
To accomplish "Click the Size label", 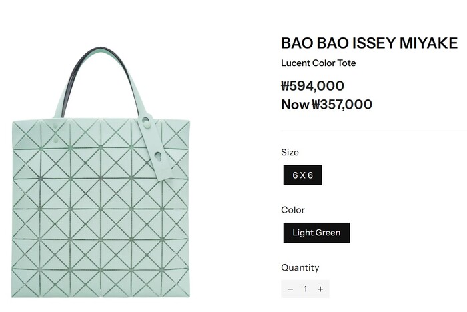I will [290, 152].
